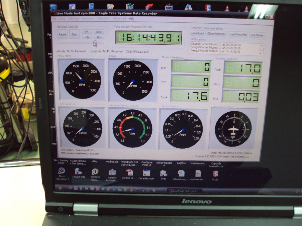Click the Motor RPM gauge

pyautogui.click(x=82, y=79)
